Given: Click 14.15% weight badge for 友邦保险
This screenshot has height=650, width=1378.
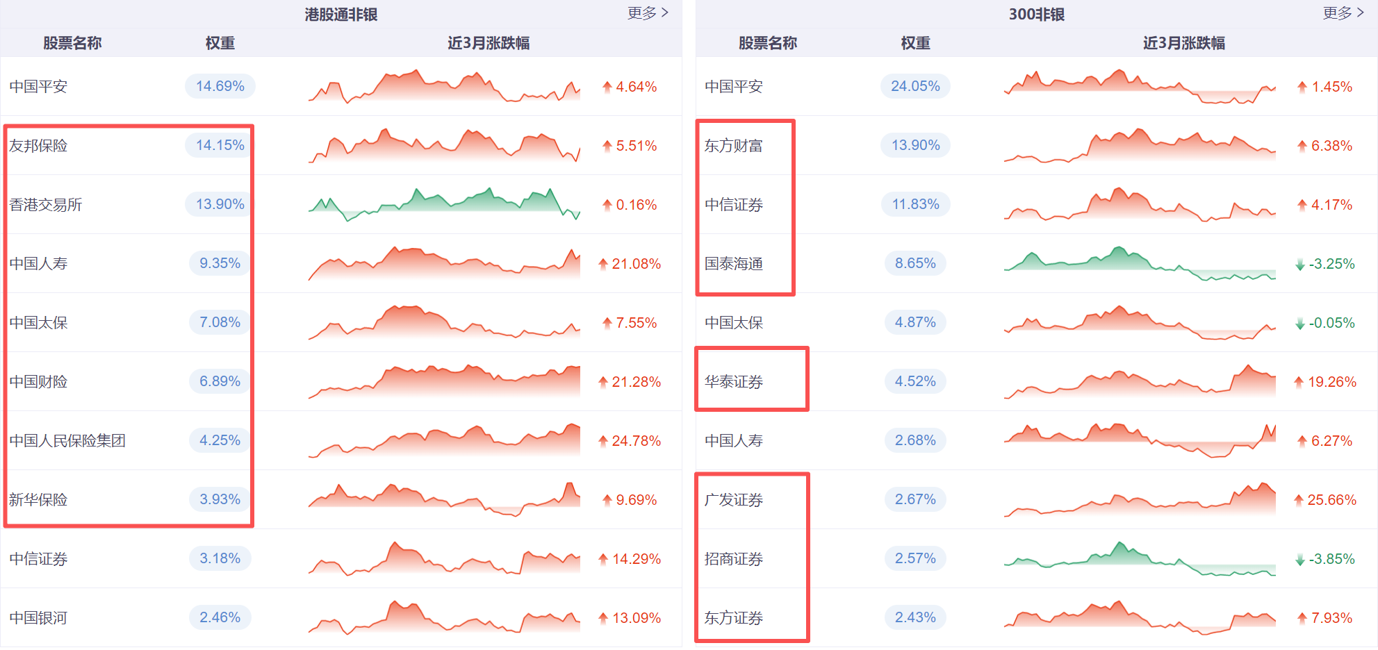Looking at the screenshot, I should [x=220, y=145].
